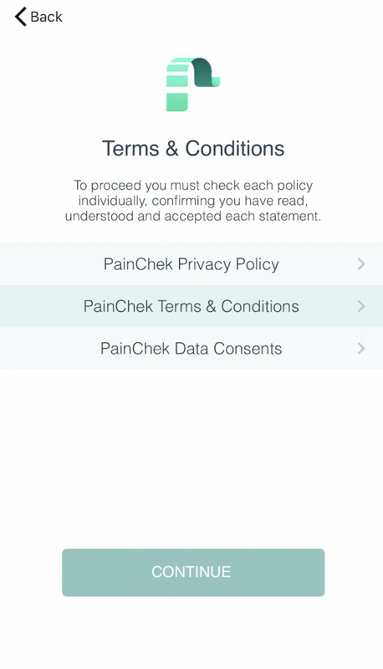Viewport: 383px width, 669px height.
Task: Click the green PainChek logo
Action: point(193,84)
